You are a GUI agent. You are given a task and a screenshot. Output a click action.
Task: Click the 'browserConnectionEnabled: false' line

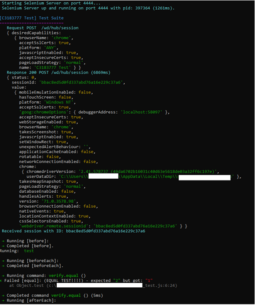click(x=59, y=206)
